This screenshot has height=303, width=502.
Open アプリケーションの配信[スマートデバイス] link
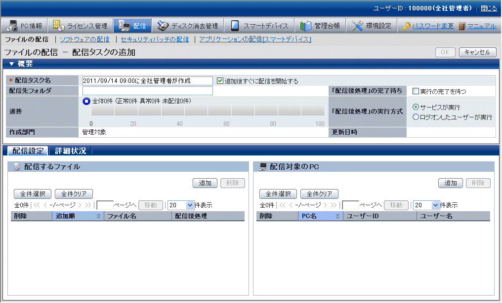255,39
